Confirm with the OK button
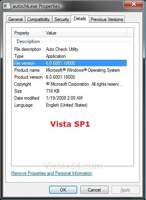 (63, 190)
